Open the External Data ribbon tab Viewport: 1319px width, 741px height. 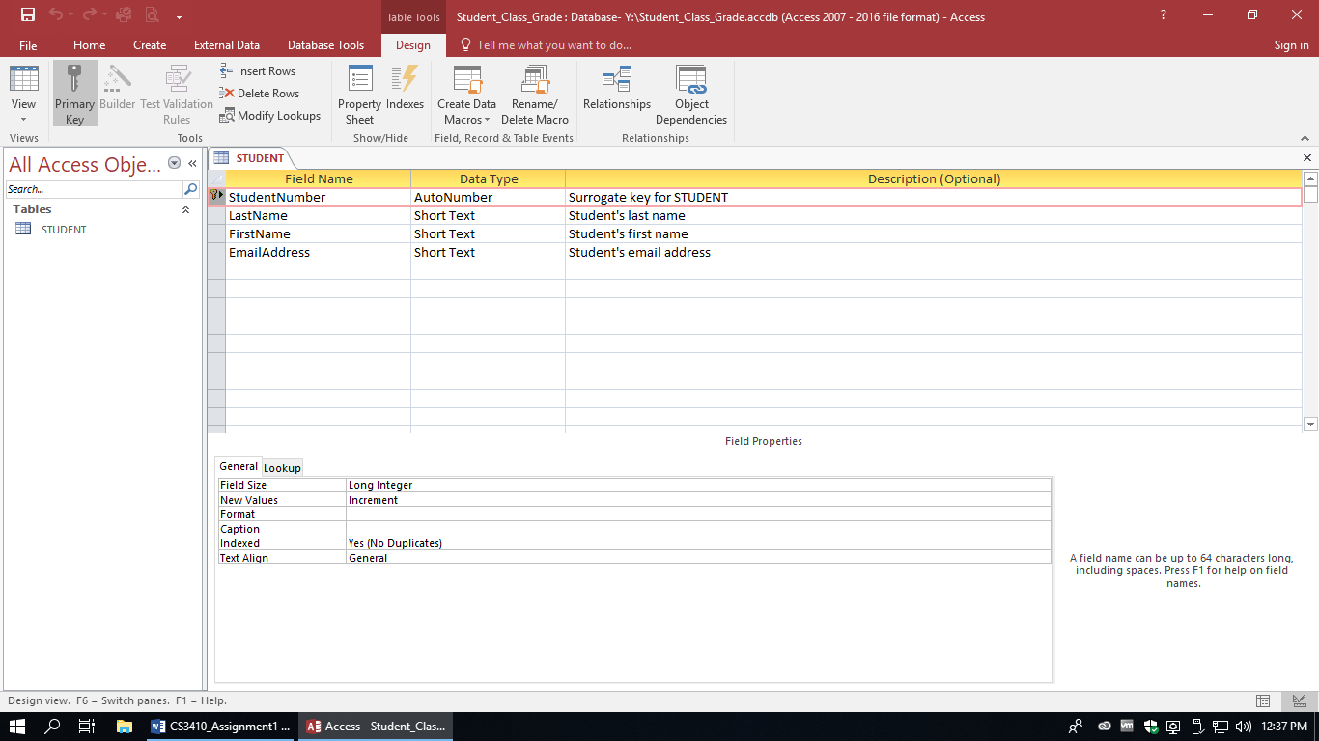click(x=226, y=45)
